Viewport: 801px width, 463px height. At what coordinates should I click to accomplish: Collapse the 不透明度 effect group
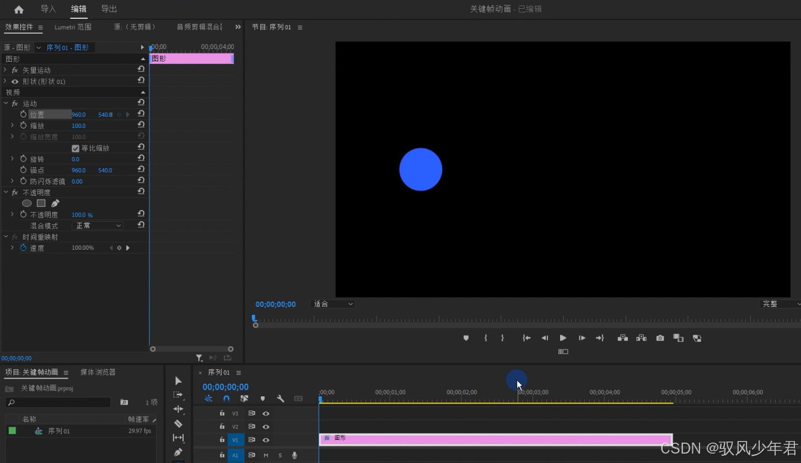coord(6,192)
